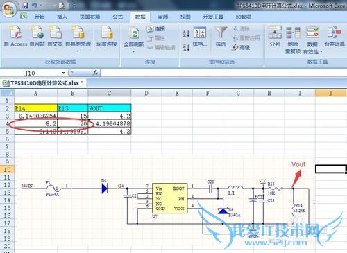Open the Name Box dropdown arrow

click(x=64, y=73)
